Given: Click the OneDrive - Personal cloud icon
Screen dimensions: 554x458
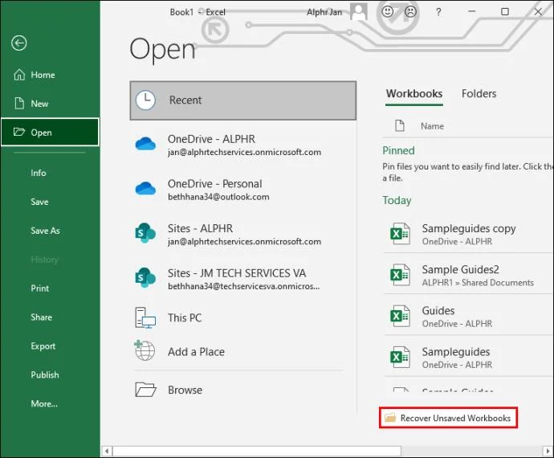Looking at the screenshot, I should (x=145, y=189).
